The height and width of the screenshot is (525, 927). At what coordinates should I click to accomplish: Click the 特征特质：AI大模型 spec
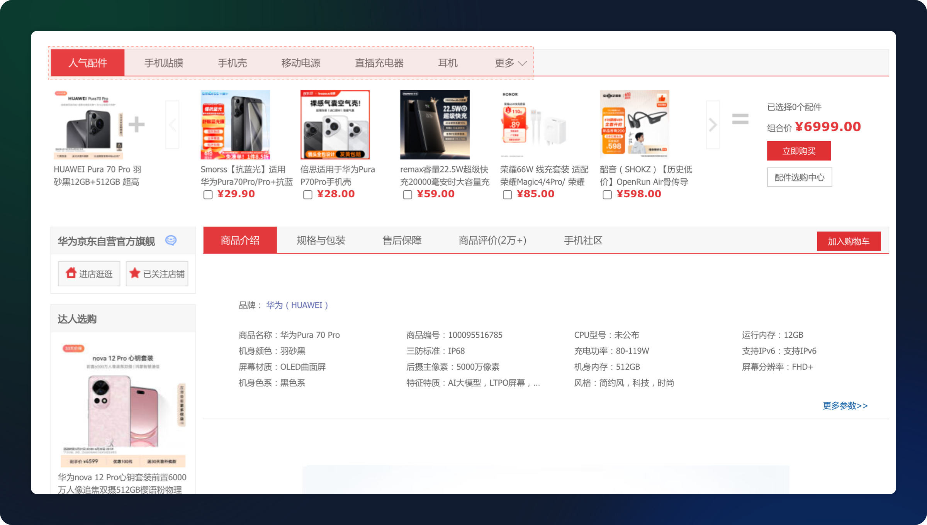(473, 383)
